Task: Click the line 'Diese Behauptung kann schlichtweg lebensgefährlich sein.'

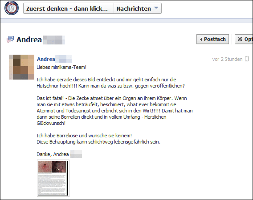Action: (98, 142)
